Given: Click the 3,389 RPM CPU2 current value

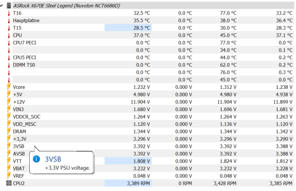Looking at the screenshot, I should click(x=138, y=183).
